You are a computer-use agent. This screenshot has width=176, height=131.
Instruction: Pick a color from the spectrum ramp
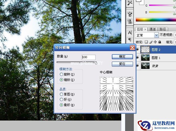click(156, 20)
